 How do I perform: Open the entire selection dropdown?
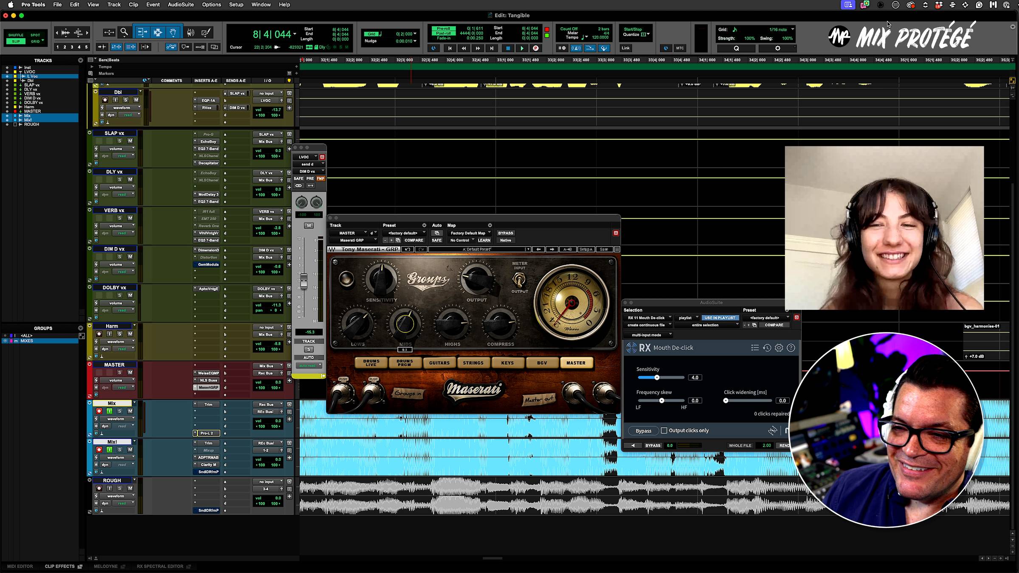708,325
